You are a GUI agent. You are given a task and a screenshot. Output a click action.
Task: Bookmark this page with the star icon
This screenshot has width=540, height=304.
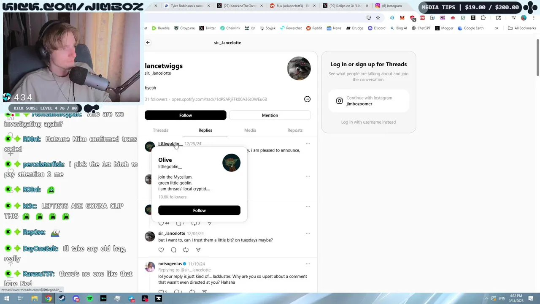(x=378, y=18)
